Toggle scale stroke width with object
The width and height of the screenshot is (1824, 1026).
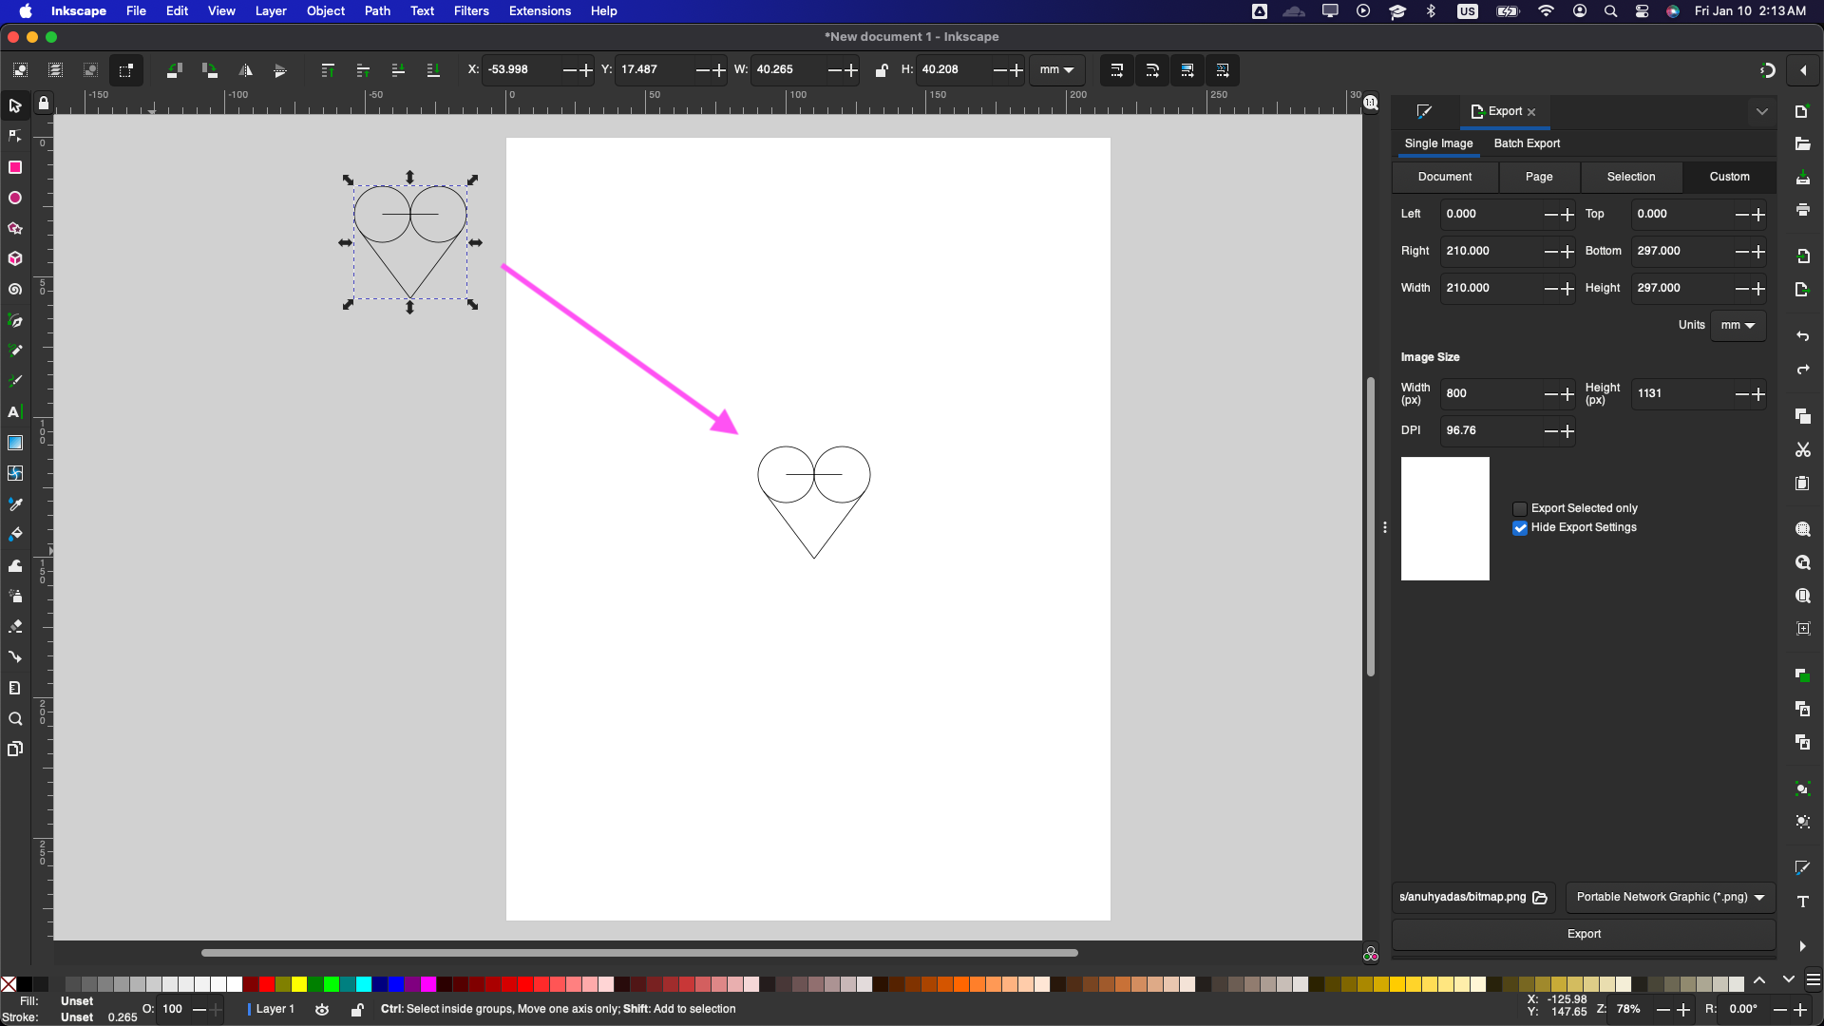[1117, 70]
